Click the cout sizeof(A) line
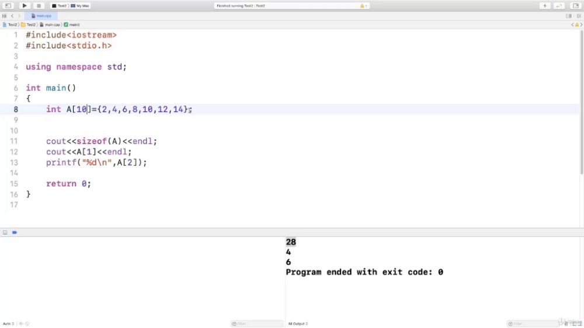 101,141
